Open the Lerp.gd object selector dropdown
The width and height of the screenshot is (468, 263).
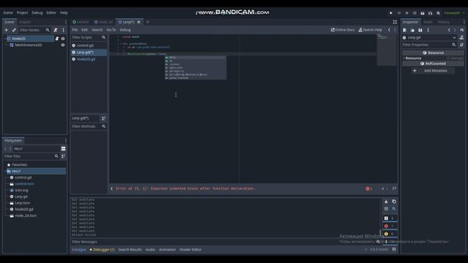pyautogui.click(x=429, y=37)
